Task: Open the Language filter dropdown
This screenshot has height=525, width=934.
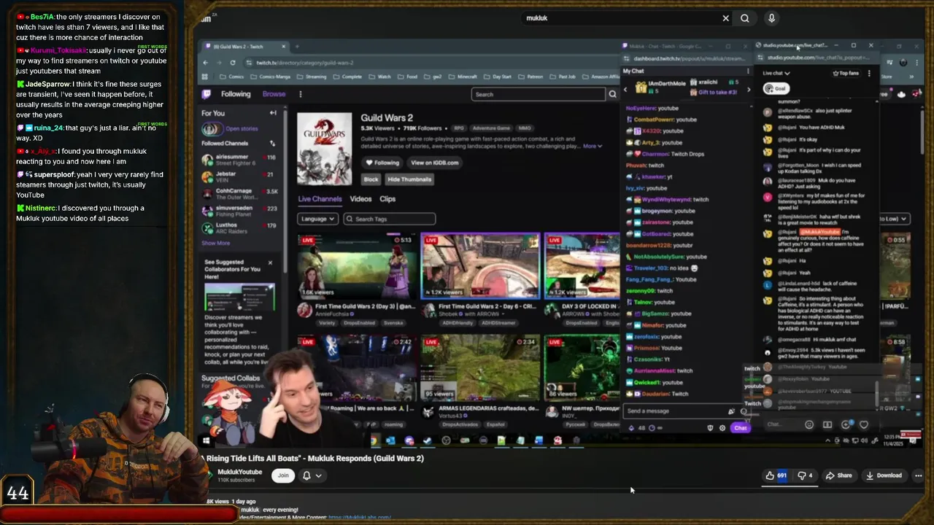Action: pos(317,219)
